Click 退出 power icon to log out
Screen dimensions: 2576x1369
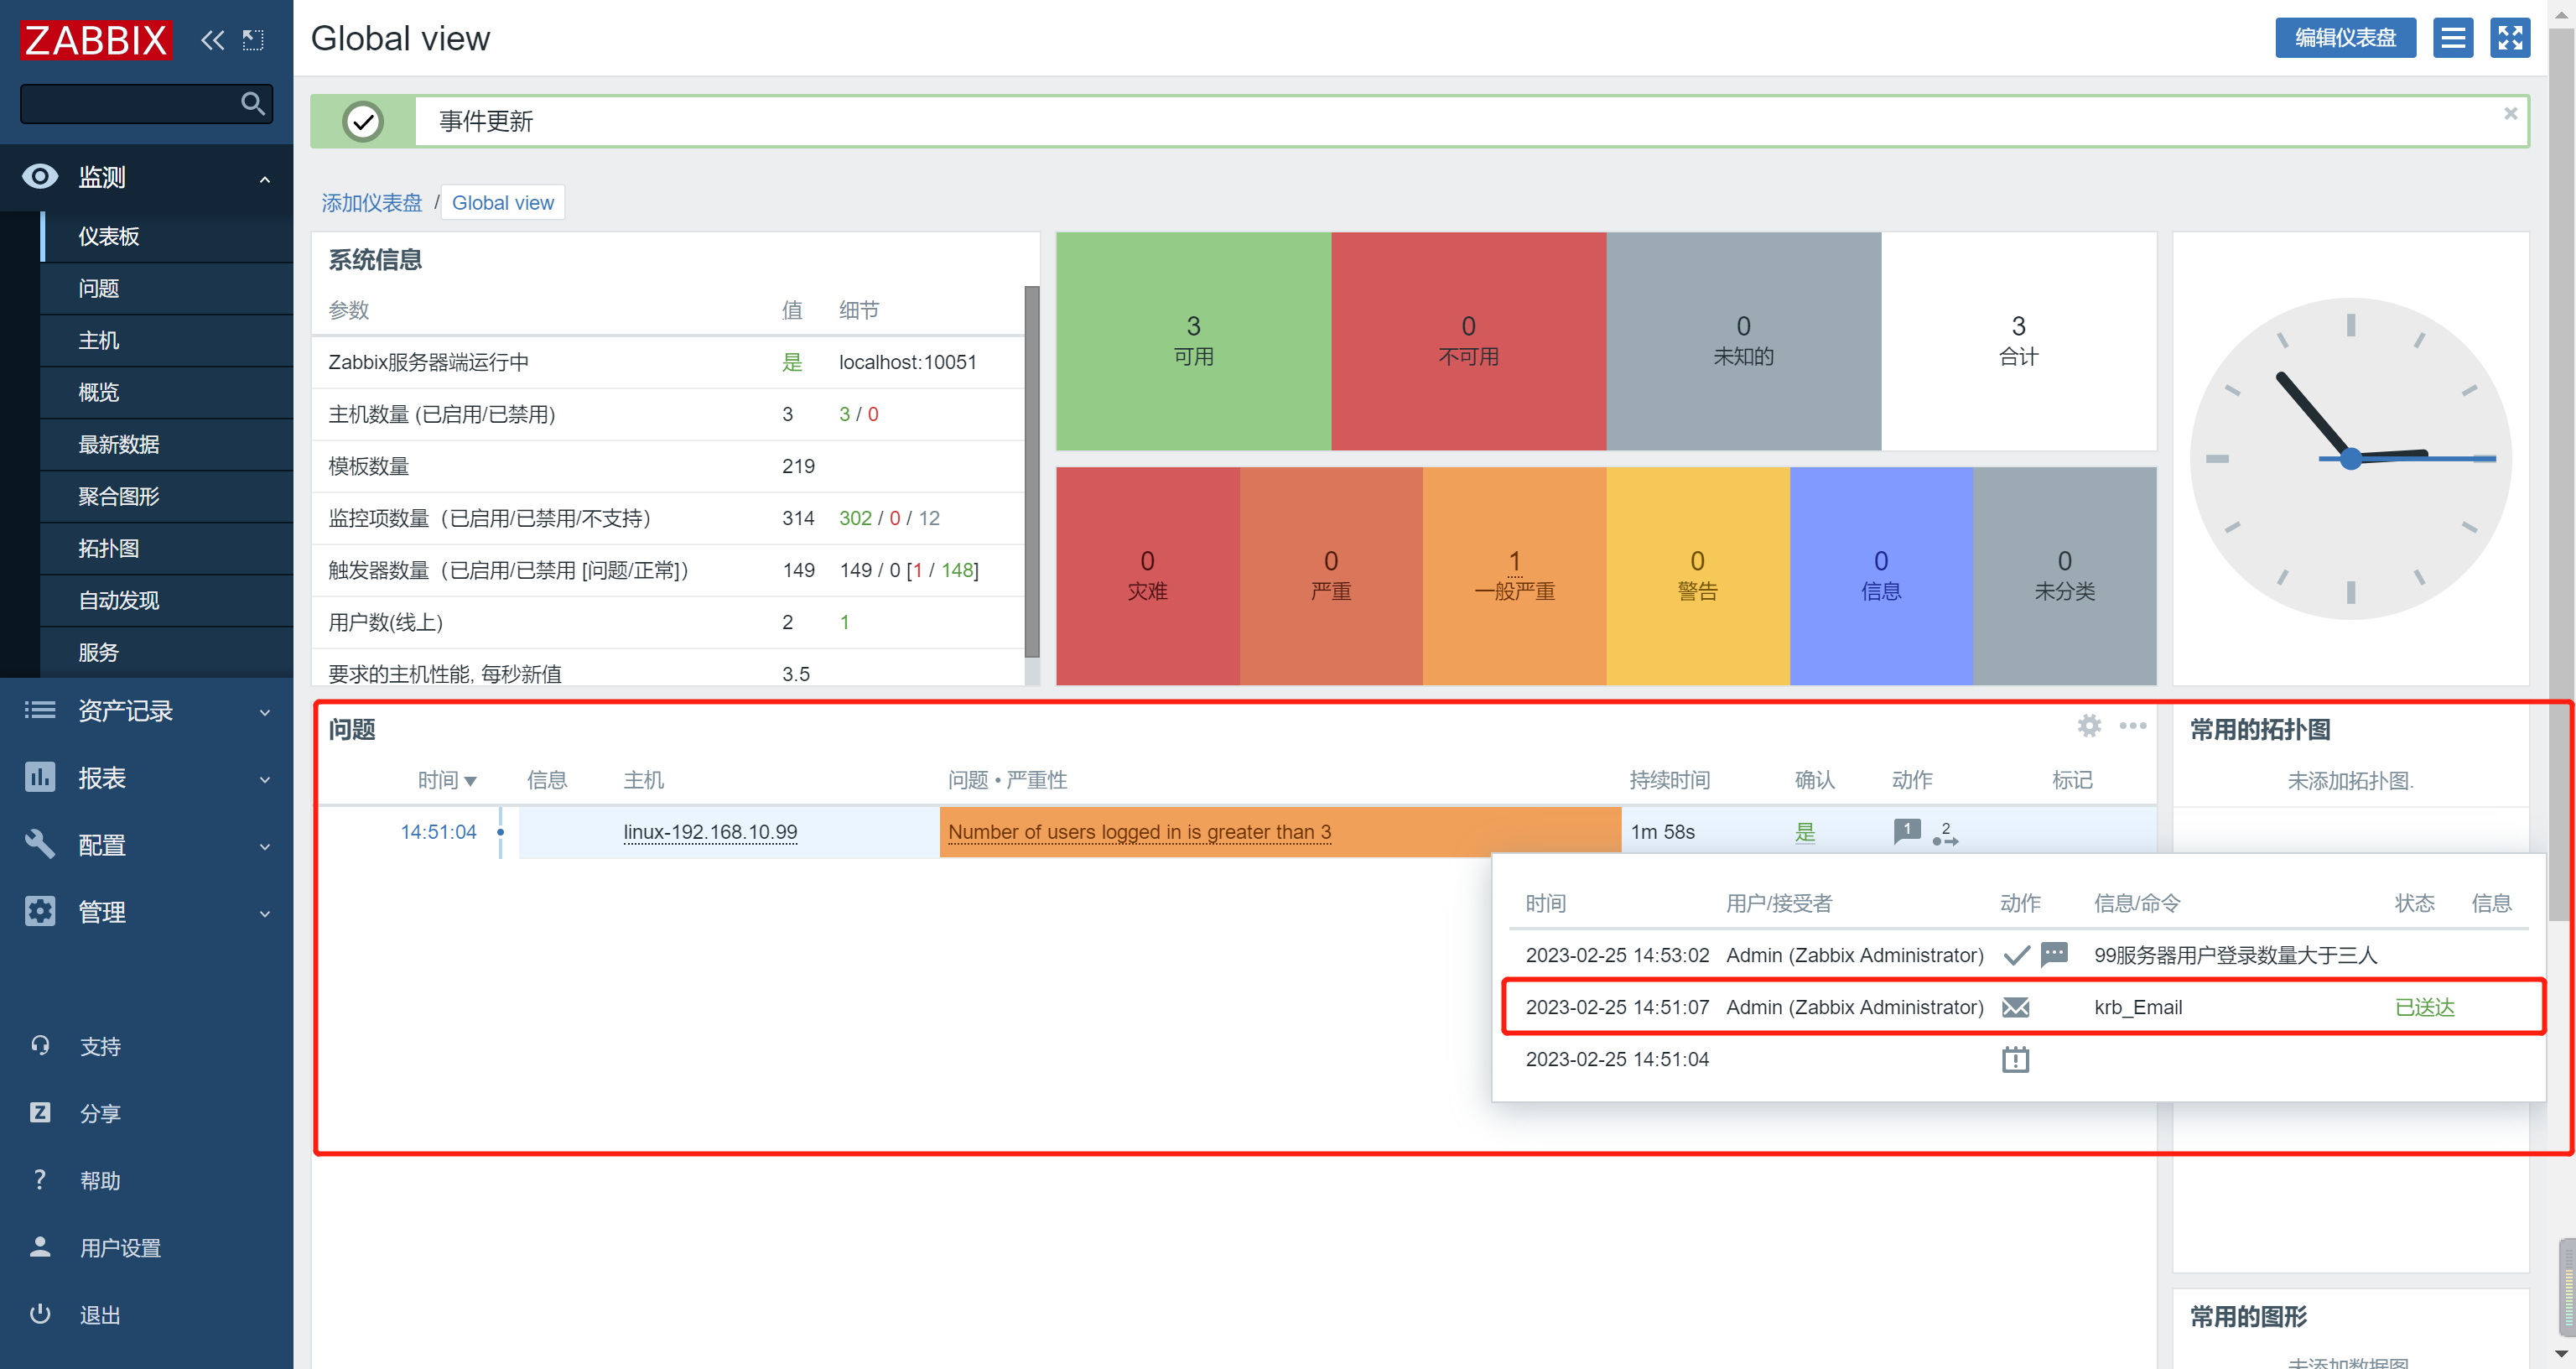[40, 1314]
